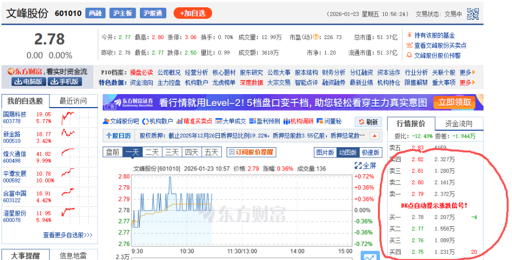Open 机构散户 icon link in toolbar
Image resolution: width=512 pixels, height=260 pixels.
157,122
